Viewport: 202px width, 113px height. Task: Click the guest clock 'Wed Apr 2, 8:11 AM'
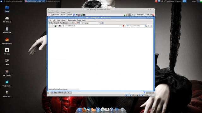(144, 15)
